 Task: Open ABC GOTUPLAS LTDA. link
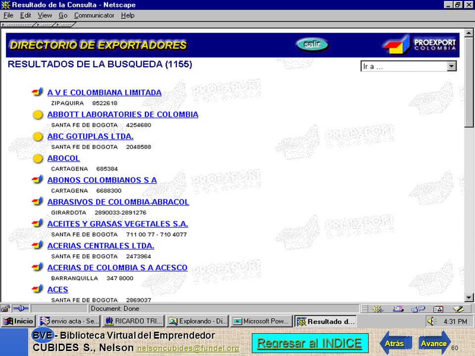pos(90,136)
